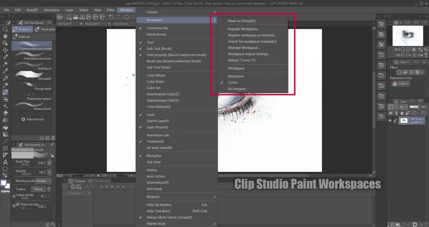The image size is (429, 227).
Task: Open sub tool detail wrench icon
Action: [53, 224]
